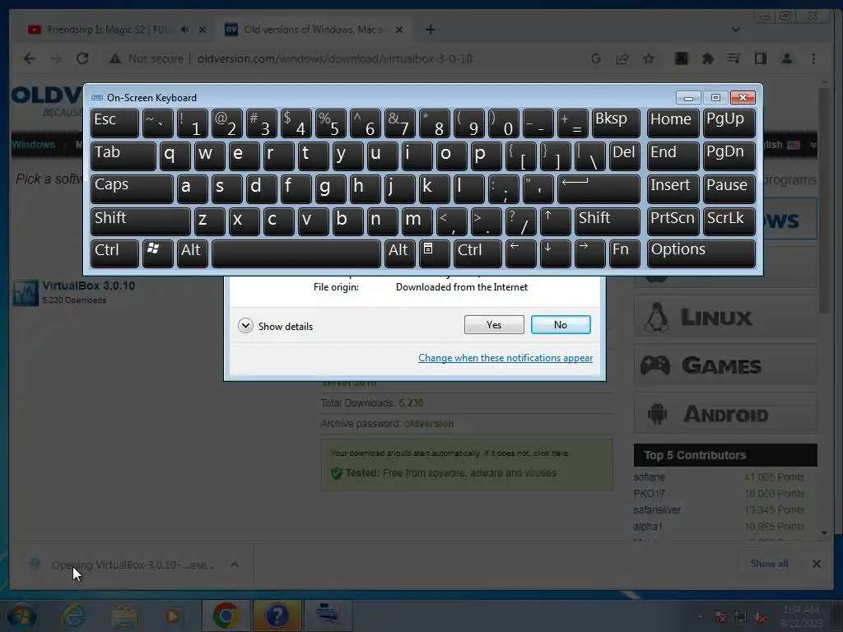Click the PgDn key

pyautogui.click(x=729, y=156)
